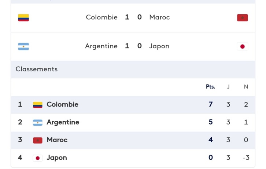Open Argentine team from standings row
The width and height of the screenshot is (266, 169).
click(63, 122)
